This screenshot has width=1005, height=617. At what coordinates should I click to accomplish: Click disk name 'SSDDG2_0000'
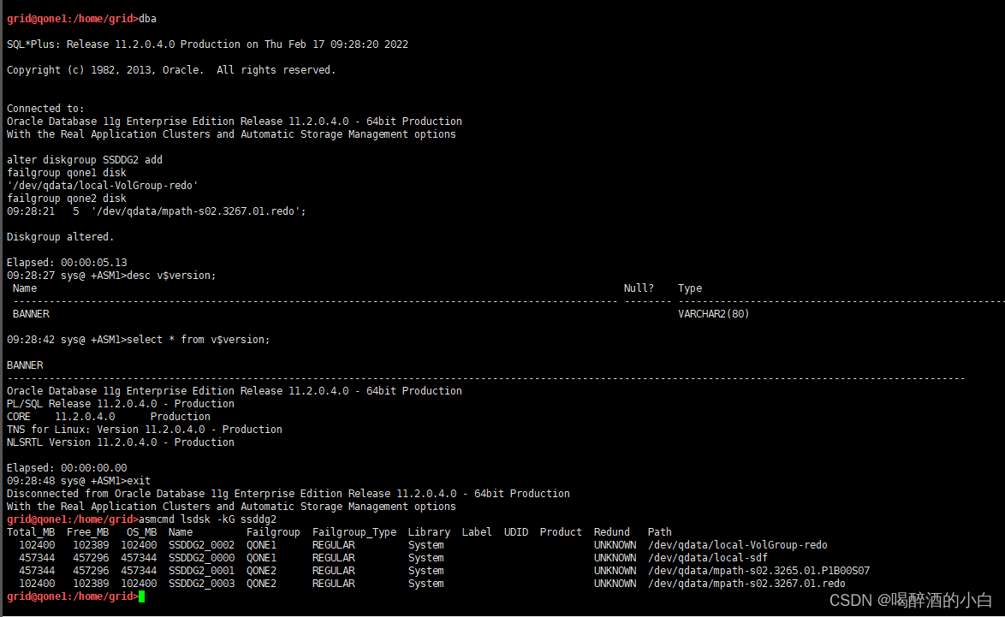(x=201, y=557)
